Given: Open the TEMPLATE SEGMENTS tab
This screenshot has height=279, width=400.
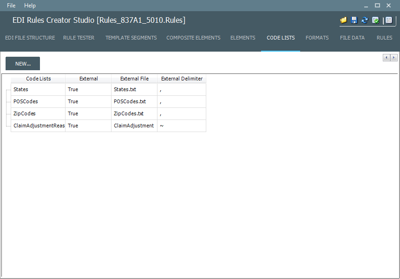Looking at the screenshot, I should [131, 38].
